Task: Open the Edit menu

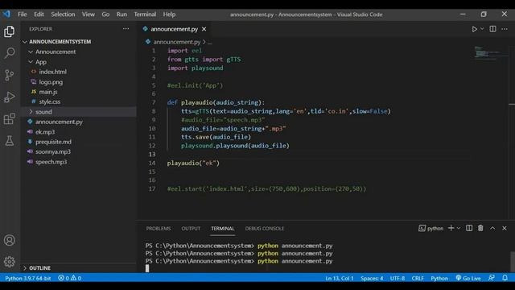Action: coord(39,14)
